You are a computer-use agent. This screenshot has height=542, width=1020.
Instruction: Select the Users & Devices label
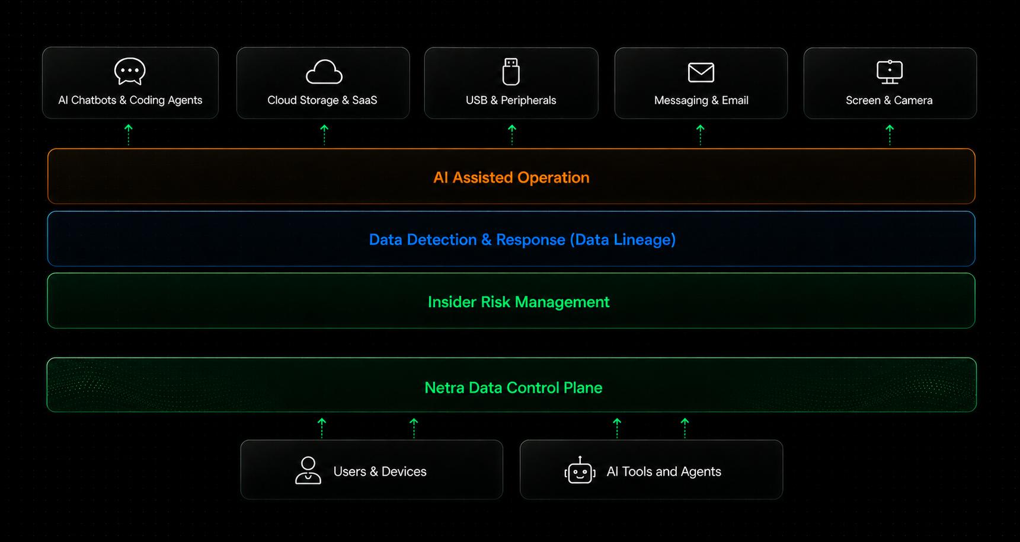[380, 471]
